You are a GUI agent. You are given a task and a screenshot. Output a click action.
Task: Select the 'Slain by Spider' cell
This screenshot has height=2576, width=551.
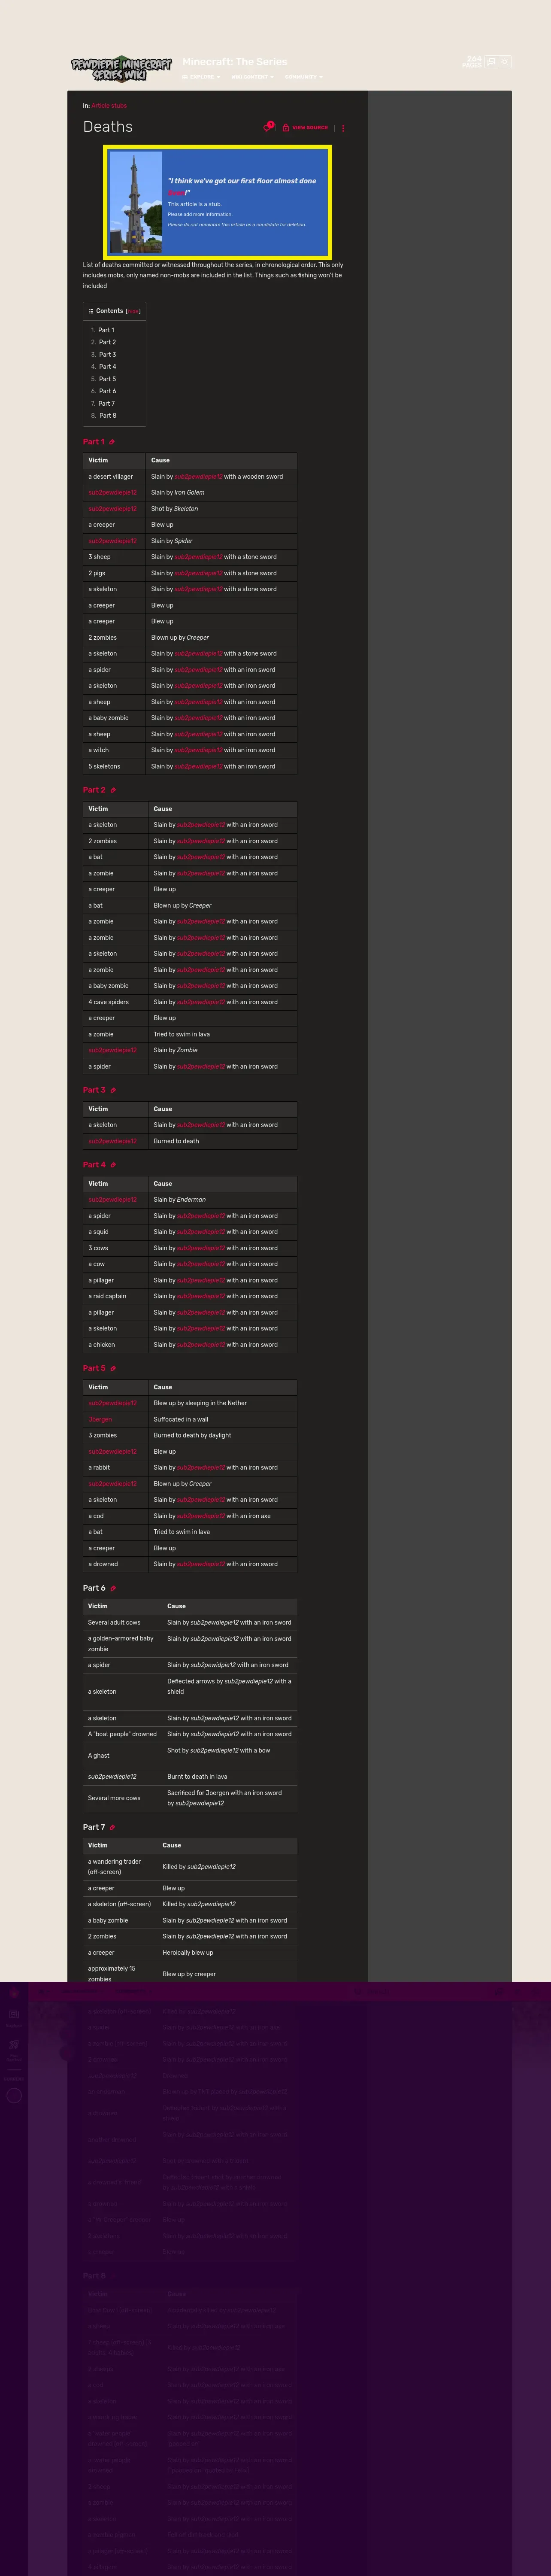(x=221, y=541)
